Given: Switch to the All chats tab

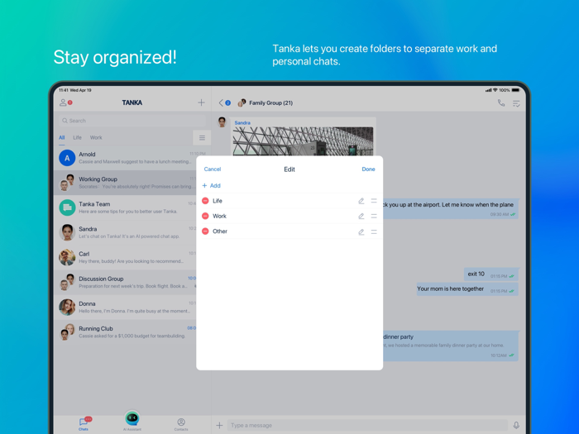Looking at the screenshot, I should (x=62, y=138).
